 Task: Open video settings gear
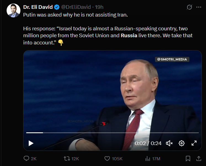pos(181,143)
